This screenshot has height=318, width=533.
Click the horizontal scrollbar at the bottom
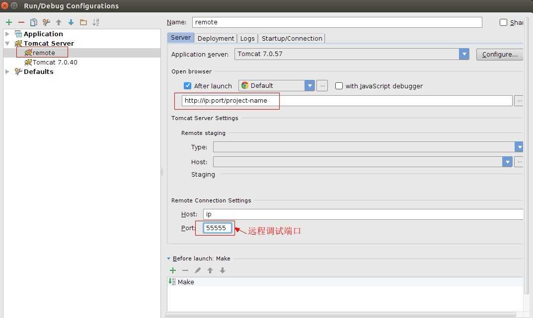pyautogui.click(x=341, y=315)
